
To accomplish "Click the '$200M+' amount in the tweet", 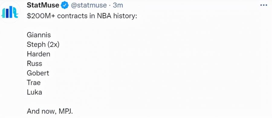I will [41, 16].
